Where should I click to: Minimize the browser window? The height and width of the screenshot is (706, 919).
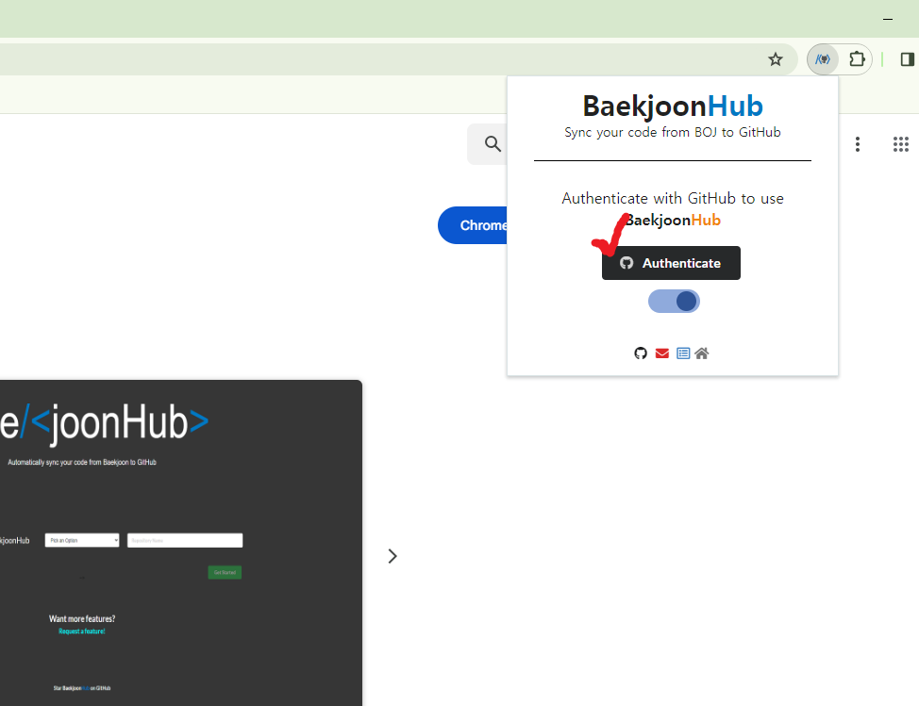pyautogui.click(x=888, y=19)
